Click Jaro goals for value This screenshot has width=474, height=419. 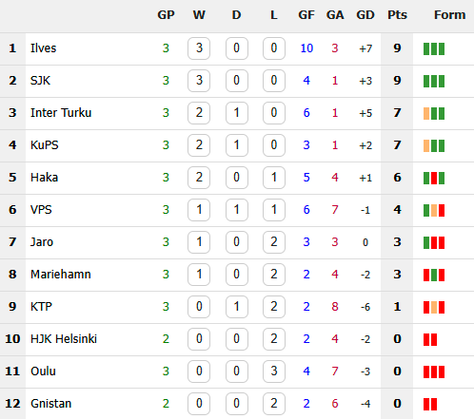point(306,242)
